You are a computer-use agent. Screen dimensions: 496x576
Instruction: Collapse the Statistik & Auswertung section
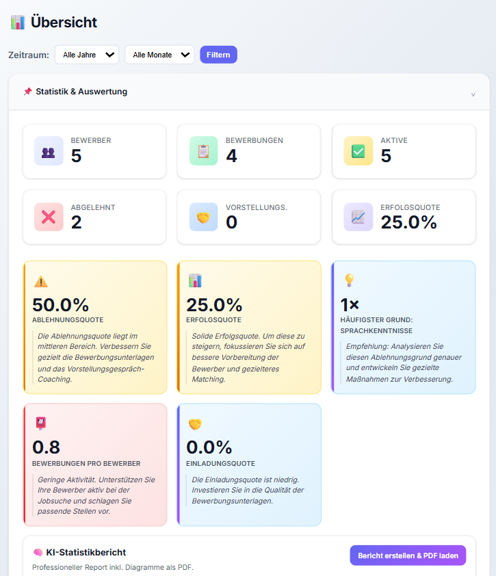473,94
